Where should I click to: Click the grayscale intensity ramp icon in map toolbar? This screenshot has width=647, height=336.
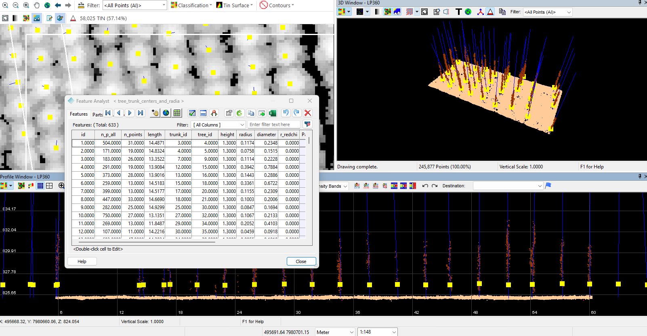click(x=15, y=18)
